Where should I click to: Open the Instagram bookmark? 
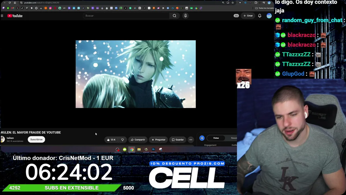tap(50, 8)
